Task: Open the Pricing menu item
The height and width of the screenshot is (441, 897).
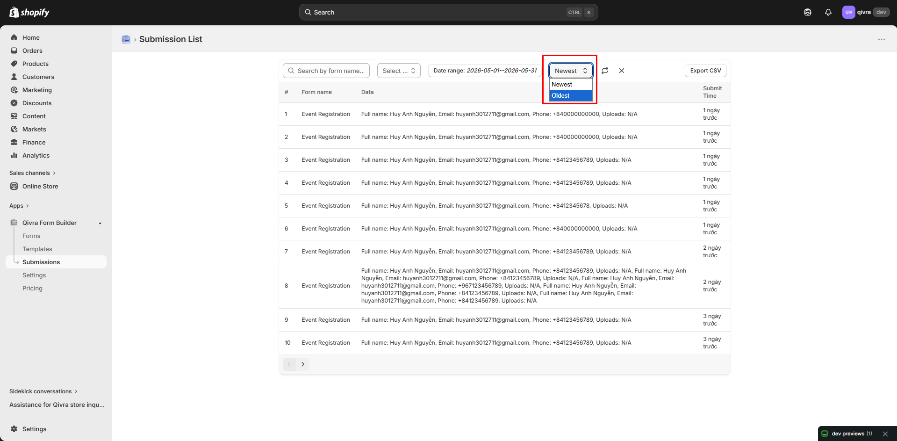Action: click(x=32, y=288)
